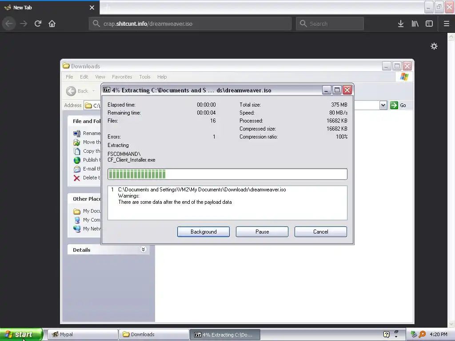Viewport: 455px width, 341px height.
Task: Open the browser library icon
Action: pyautogui.click(x=415, y=24)
